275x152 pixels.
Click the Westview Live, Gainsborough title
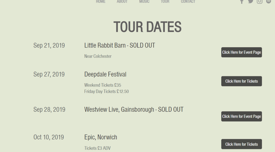coord(134,110)
